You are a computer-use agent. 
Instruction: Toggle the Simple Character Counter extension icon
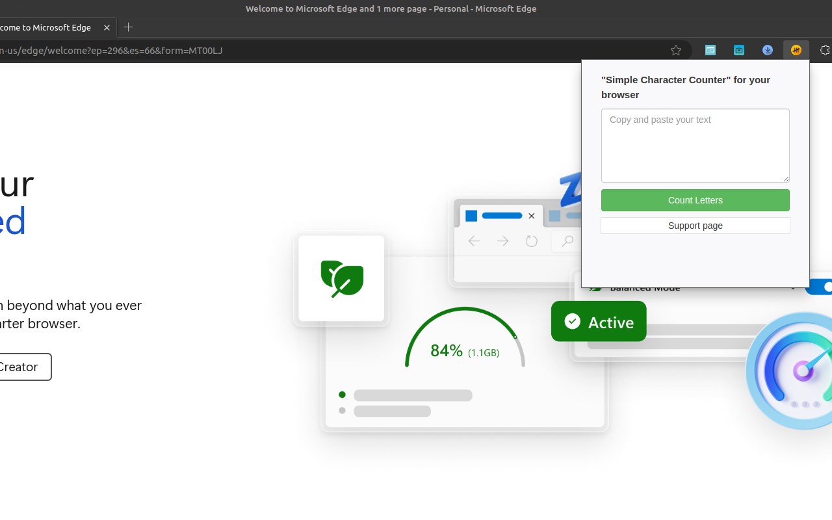796,50
